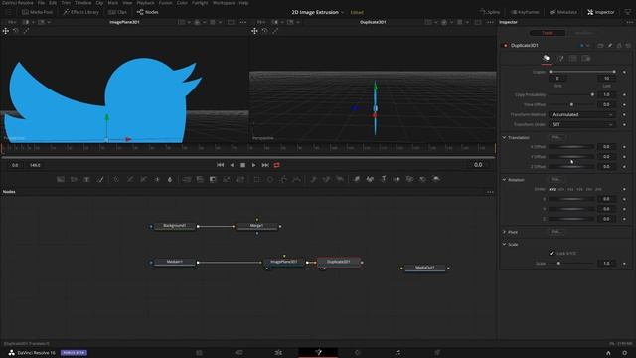
Task: Open Inspector panel options menu
Action: click(x=629, y=22)
